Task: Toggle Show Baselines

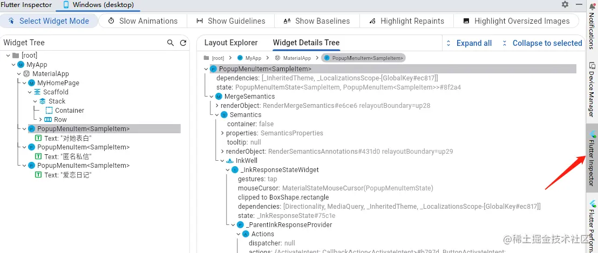Action: (x=317, y=21)
